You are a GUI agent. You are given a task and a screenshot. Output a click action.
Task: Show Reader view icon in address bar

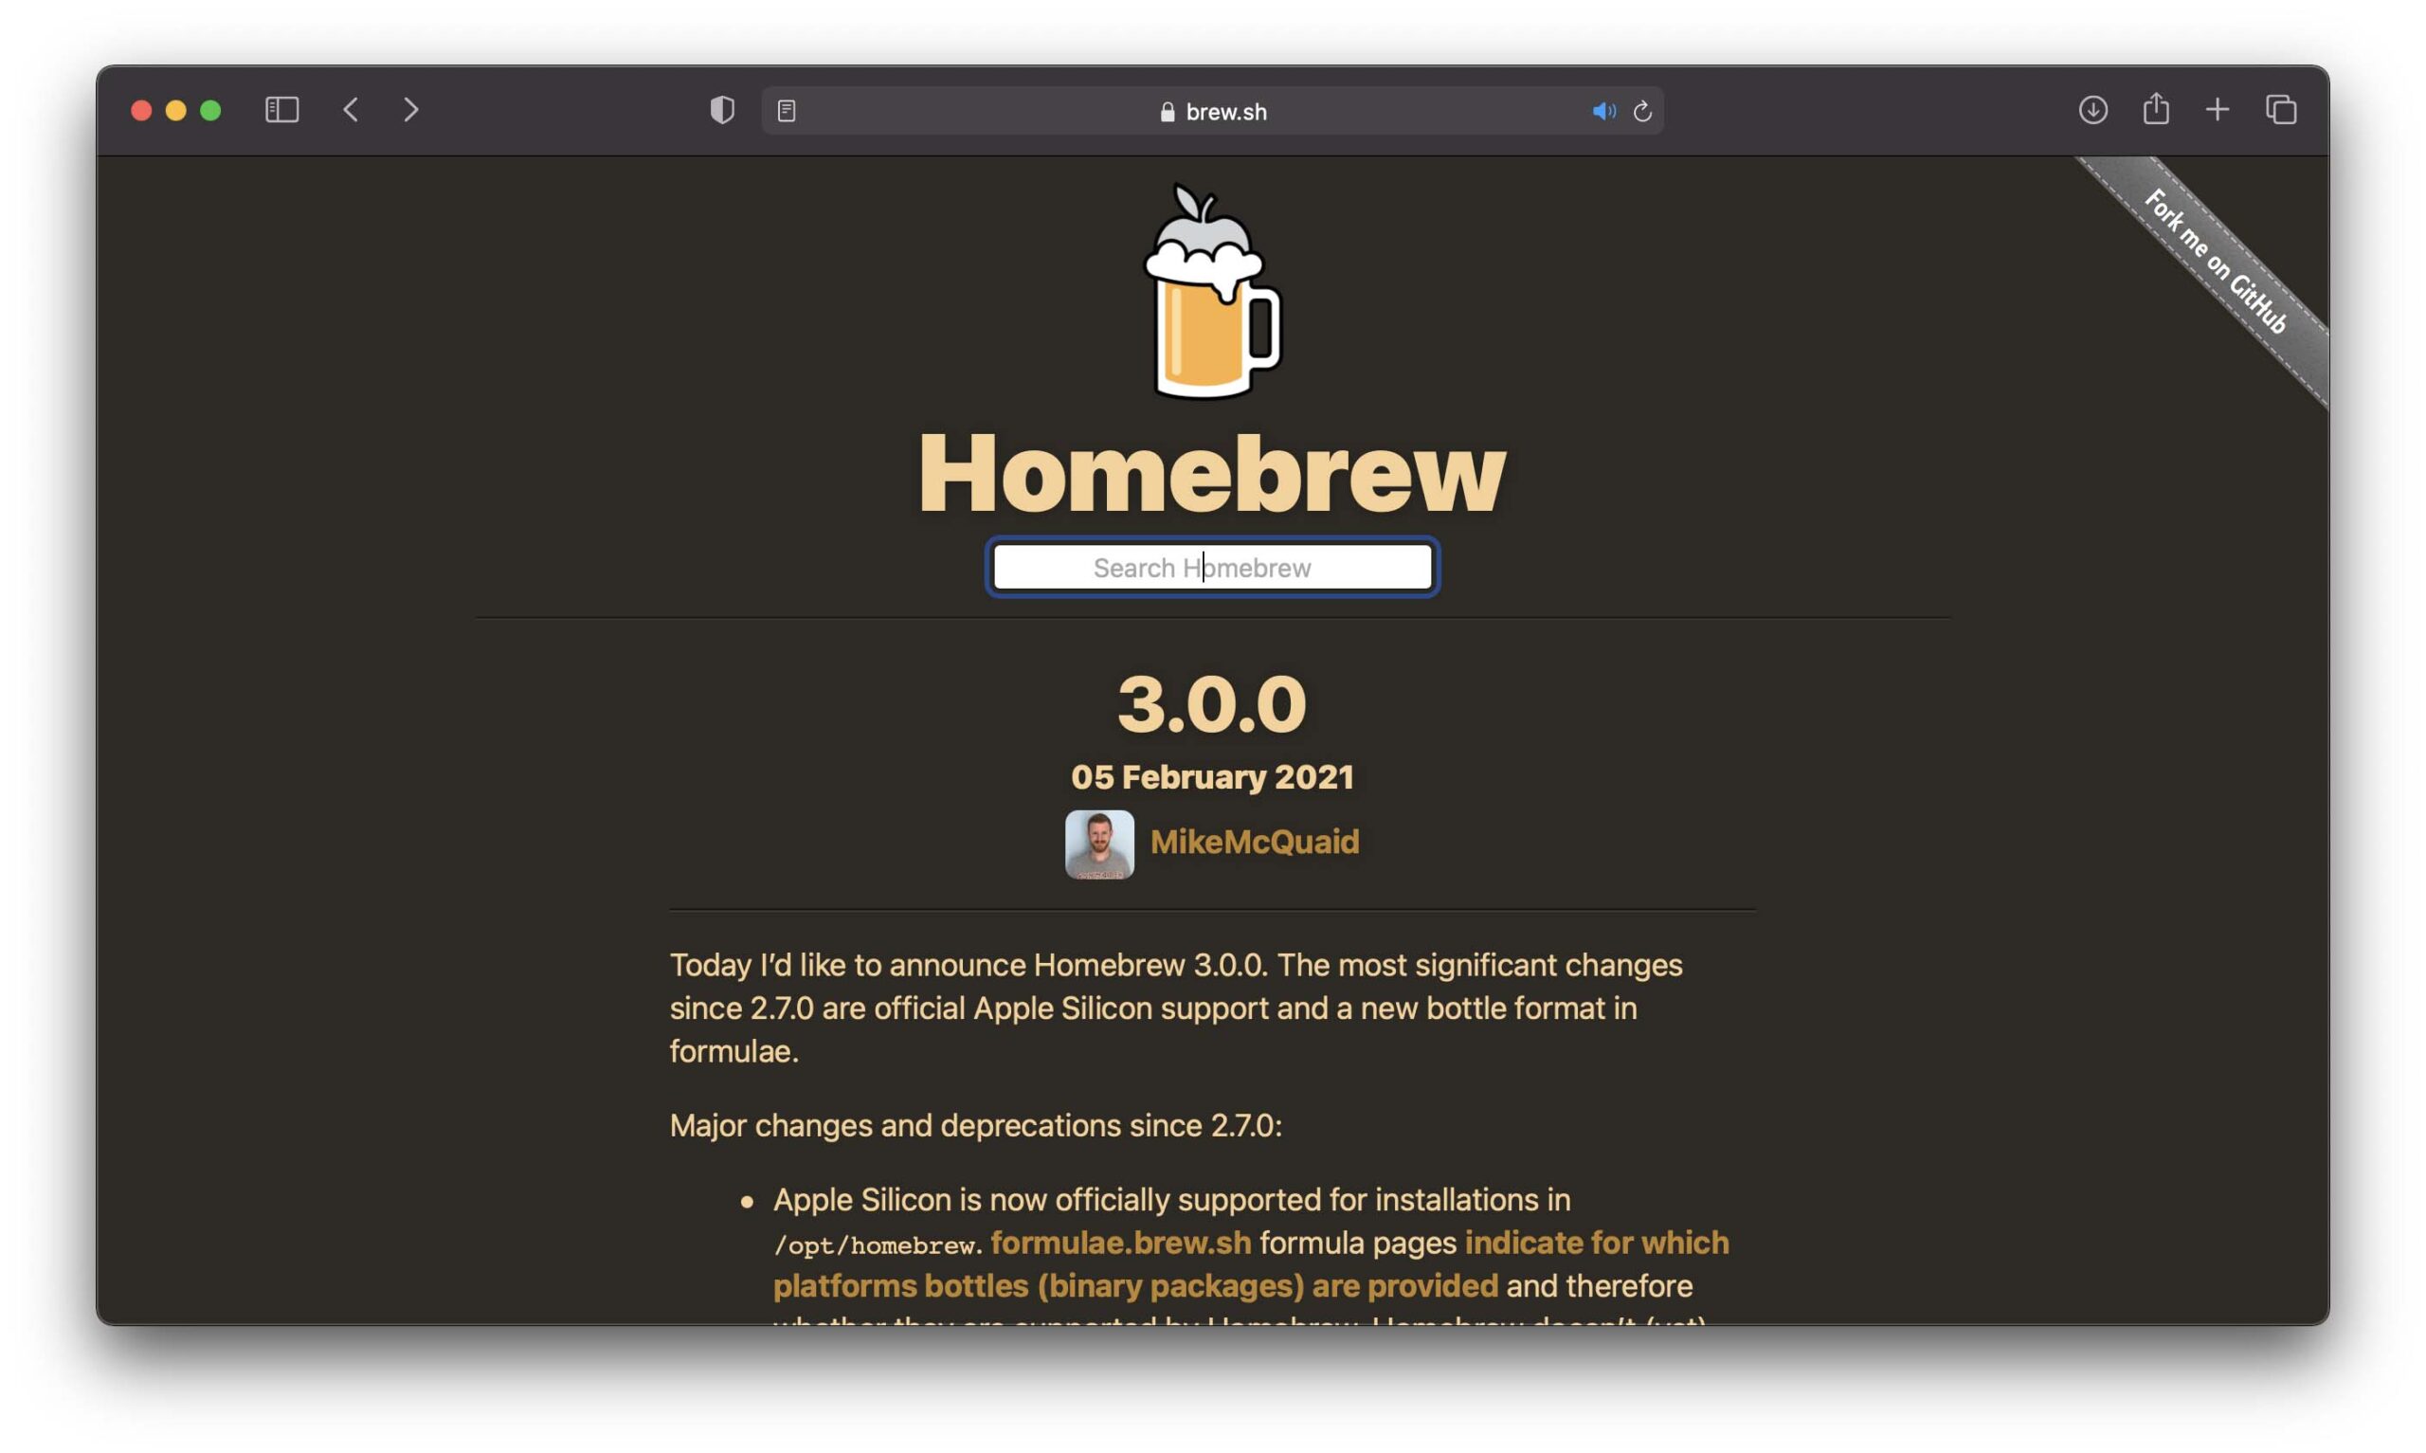787,111
